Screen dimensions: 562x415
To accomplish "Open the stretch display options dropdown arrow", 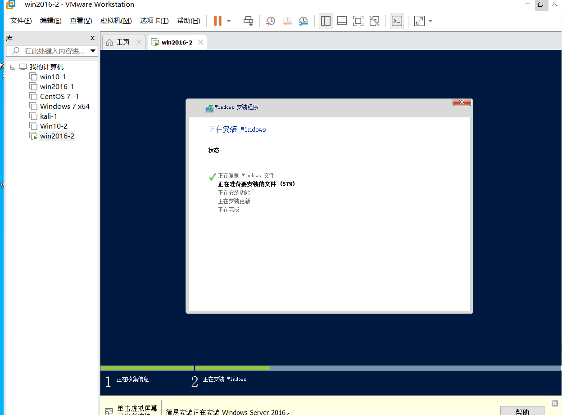I will pyautogui.click(x=431, y=21).
